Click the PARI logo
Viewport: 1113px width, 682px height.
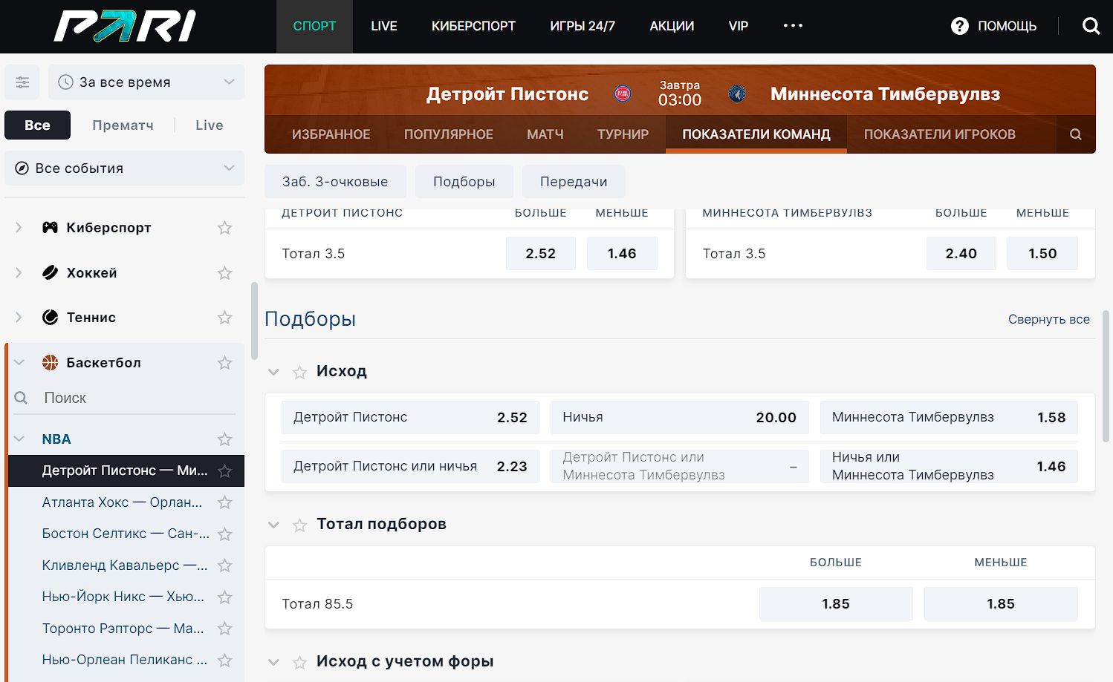pyautogui.click(x=125, y=26)
